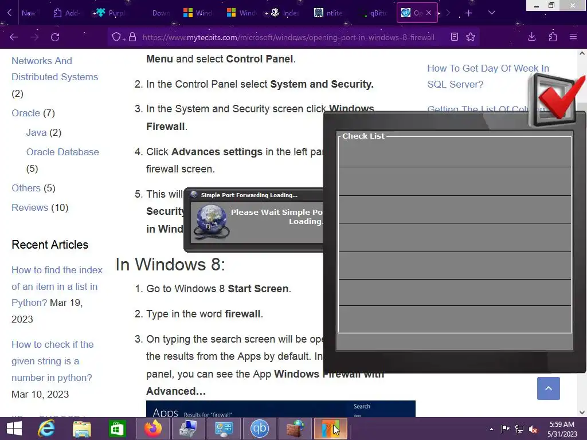Open 'How To Get Day Of Week' link
This screenshot has height=440, width=587.
[x=488, y=76]
